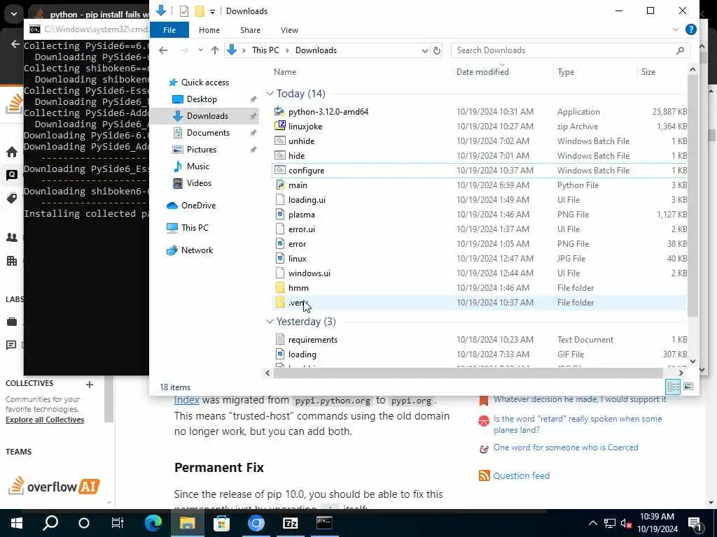The height and width of the screenshot is (537, 717).
Task: Navigate back in File Explorer
Action: click(x=163, y=50)
